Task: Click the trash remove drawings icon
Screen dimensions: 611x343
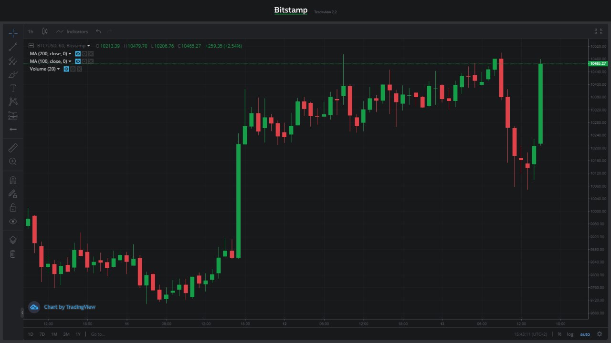Action: click(x=13, y=254)
